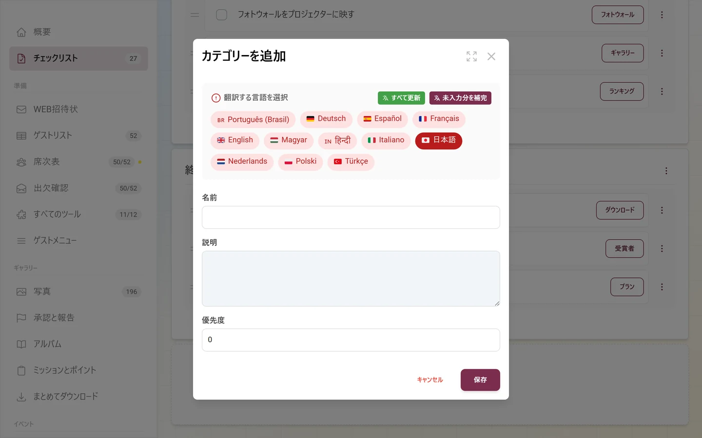
Task: Focus the 名前 name input field
Action: [351, 218]
